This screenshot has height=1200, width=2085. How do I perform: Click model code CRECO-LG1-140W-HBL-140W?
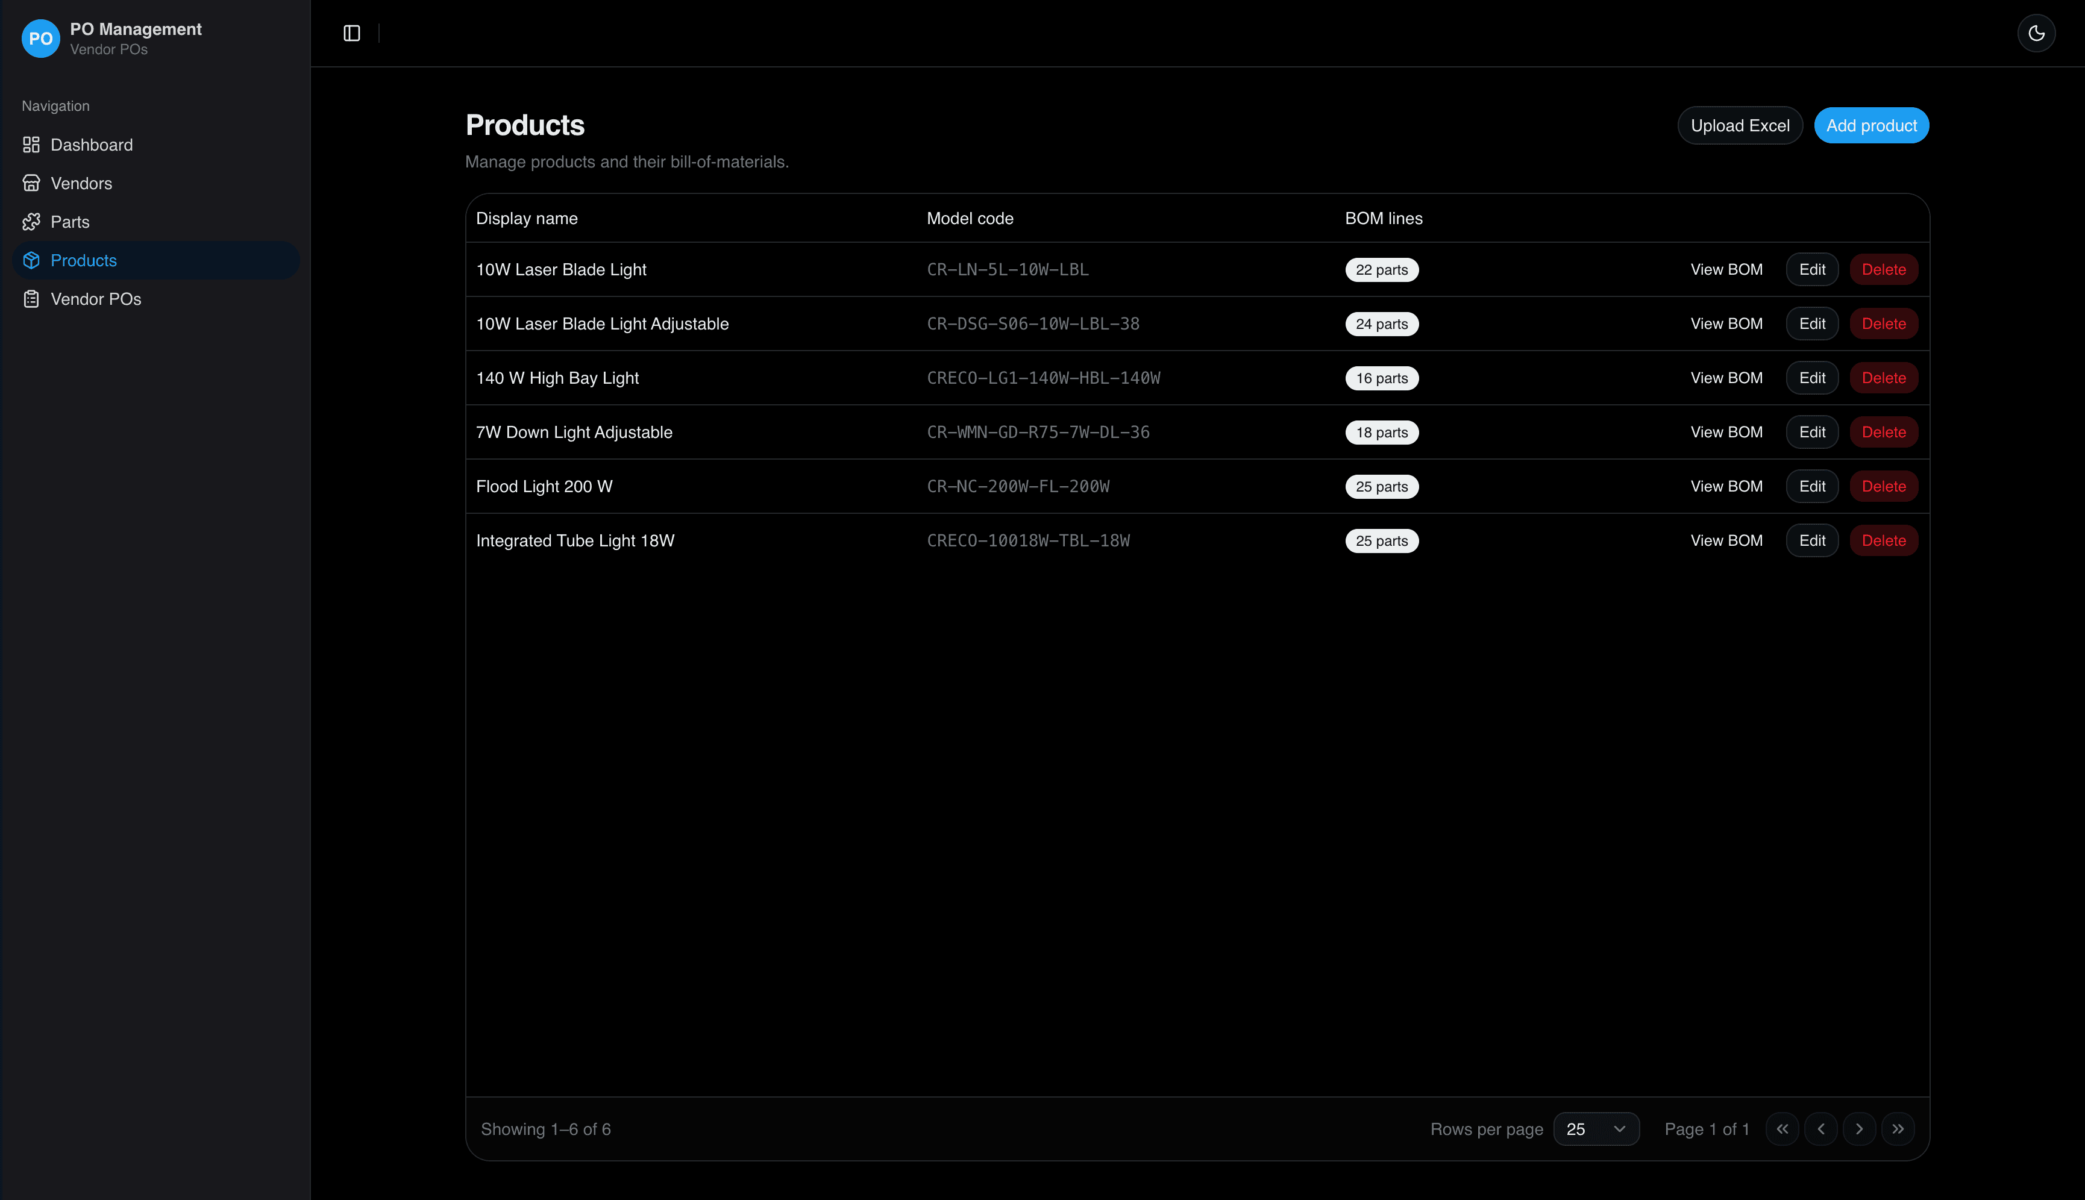pos(1043,378)
